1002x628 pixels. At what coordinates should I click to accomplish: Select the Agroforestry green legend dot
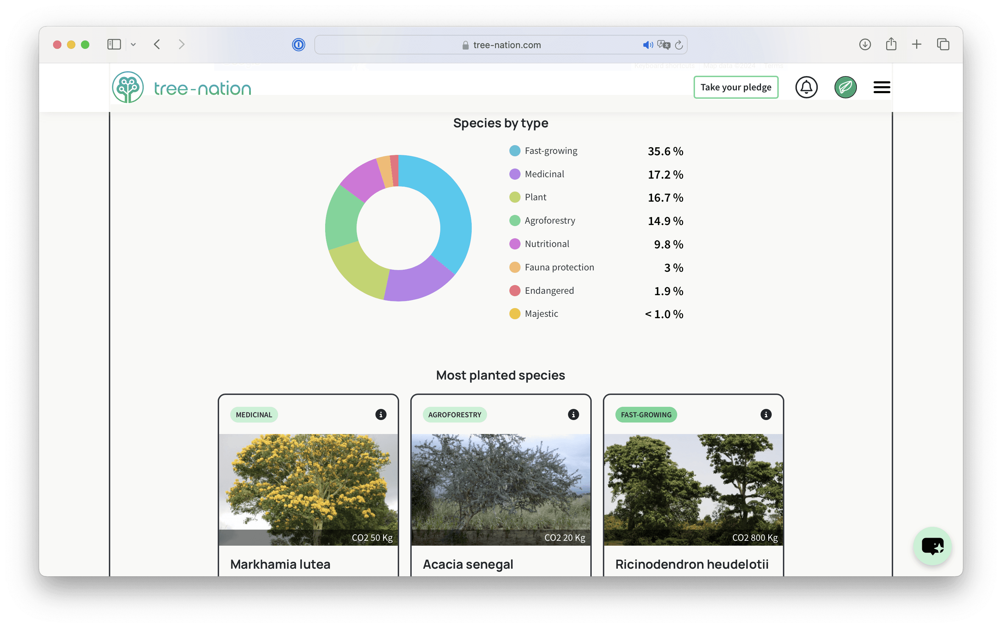pyautogui.click(x=515, y=220)
